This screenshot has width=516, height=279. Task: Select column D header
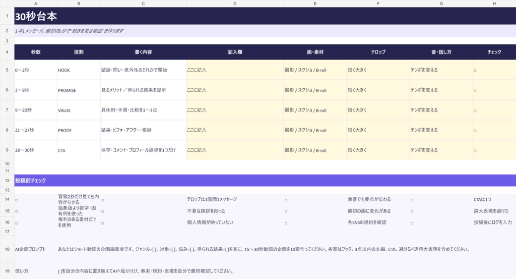click(235, 4)
